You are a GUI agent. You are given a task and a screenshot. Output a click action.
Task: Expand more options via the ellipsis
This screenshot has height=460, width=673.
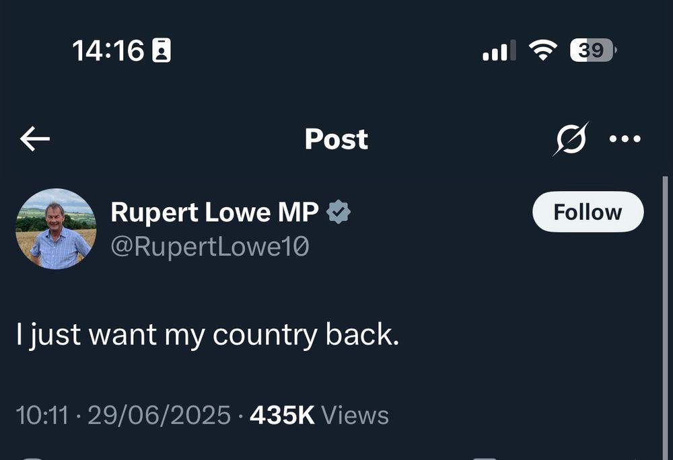(626, 139)
